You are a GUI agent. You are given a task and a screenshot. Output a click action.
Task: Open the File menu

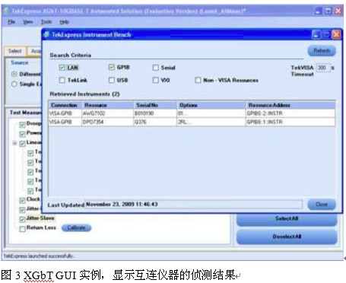[11, 22]
